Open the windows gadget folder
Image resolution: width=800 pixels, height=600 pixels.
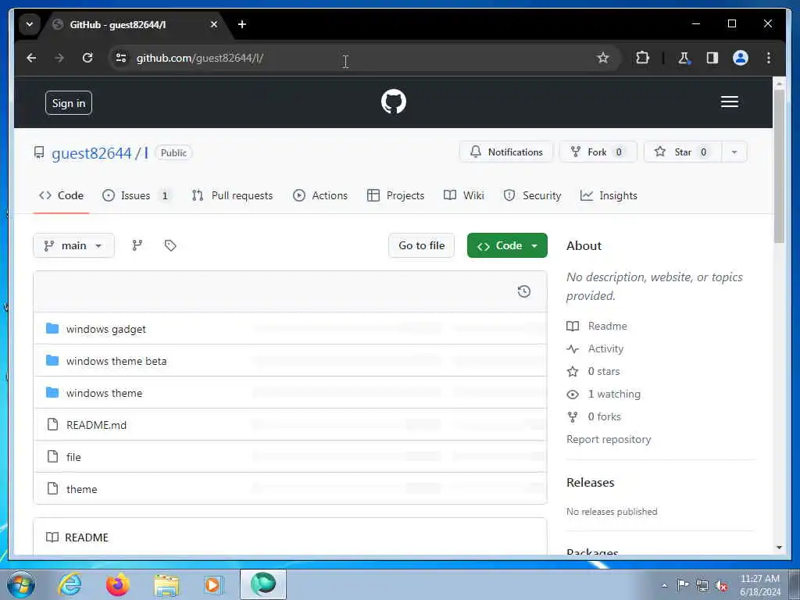(106, 329)
